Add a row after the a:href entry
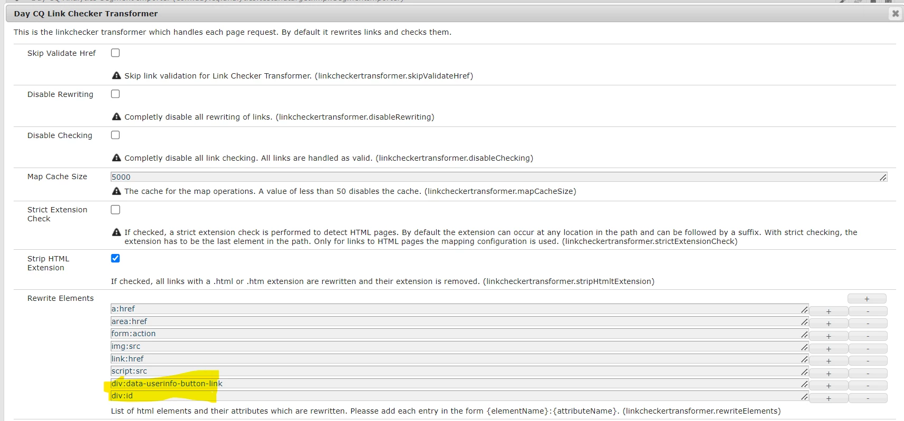 click(829, 311)
